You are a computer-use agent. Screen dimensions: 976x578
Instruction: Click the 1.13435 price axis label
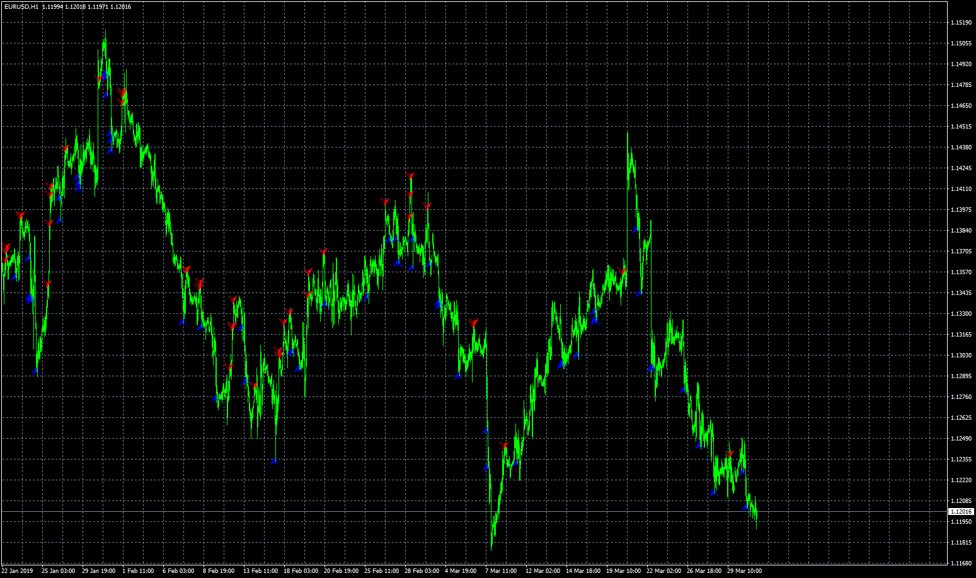pos(960,293)
